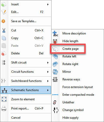Expand the Shift circuit submenu arrow

coord(48,63)
